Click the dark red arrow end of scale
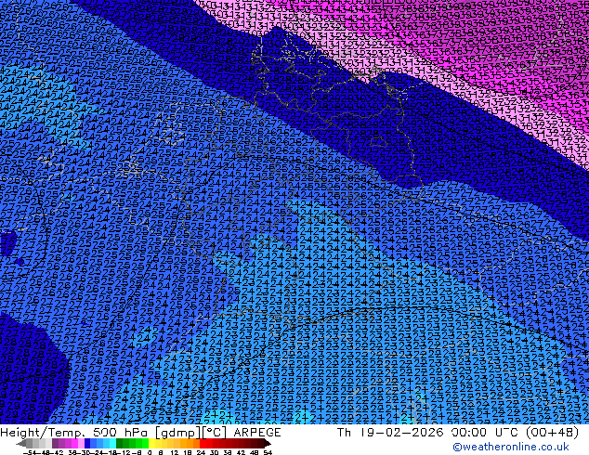This screenshot has width=589, height=455. click(268, 444)
